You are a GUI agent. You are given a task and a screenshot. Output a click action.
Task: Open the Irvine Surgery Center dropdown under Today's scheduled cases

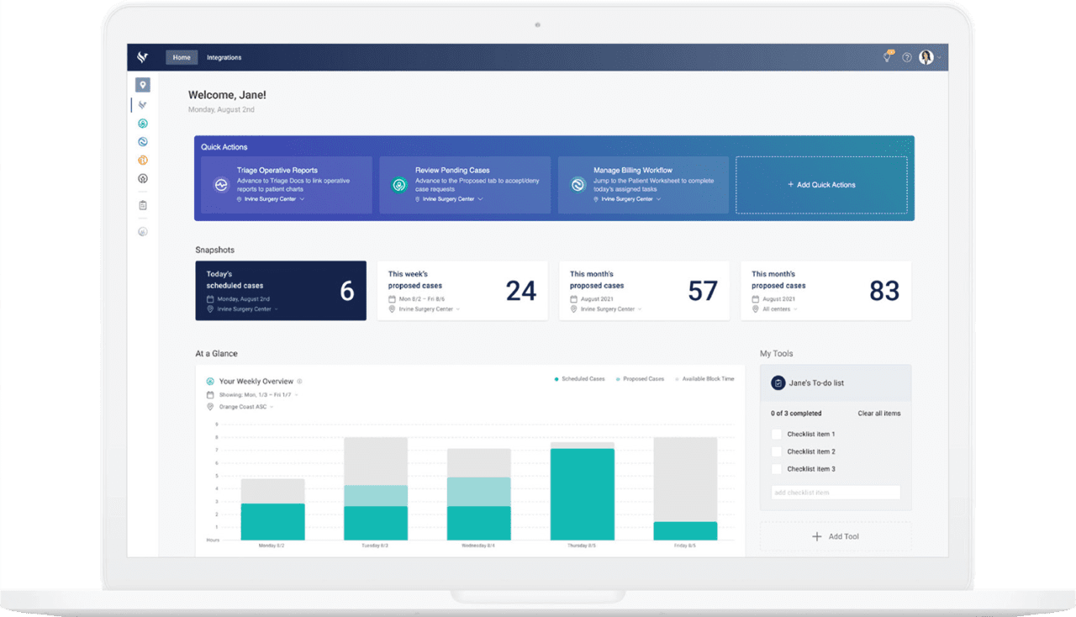246,308
